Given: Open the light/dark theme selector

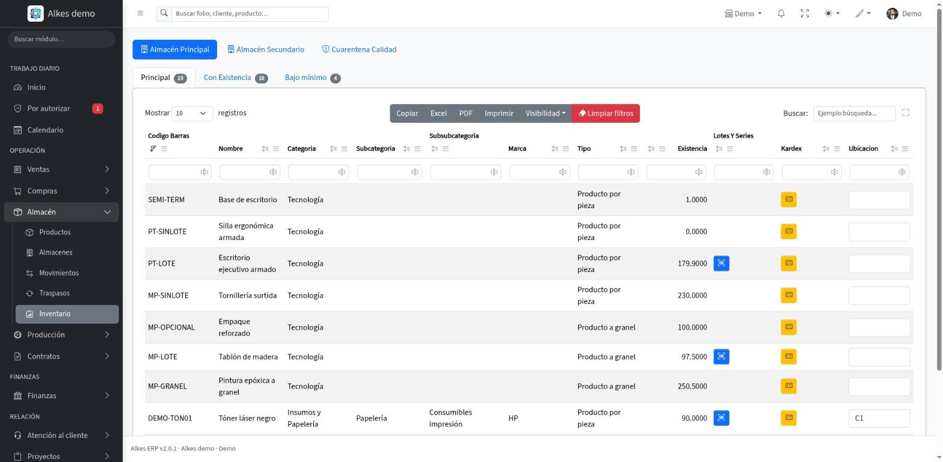Looking at the screenshot, I should pyautogui.click(x=832, y=13).
